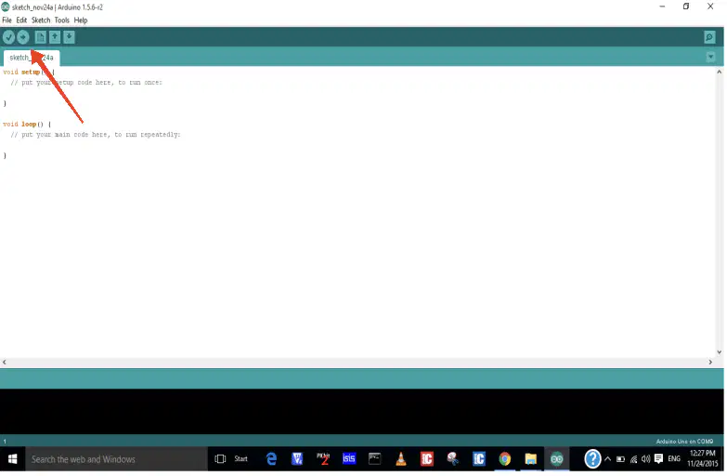Click the horizontal scrollbar left arrow
The image size is (727, 476).
click(4, 362)
